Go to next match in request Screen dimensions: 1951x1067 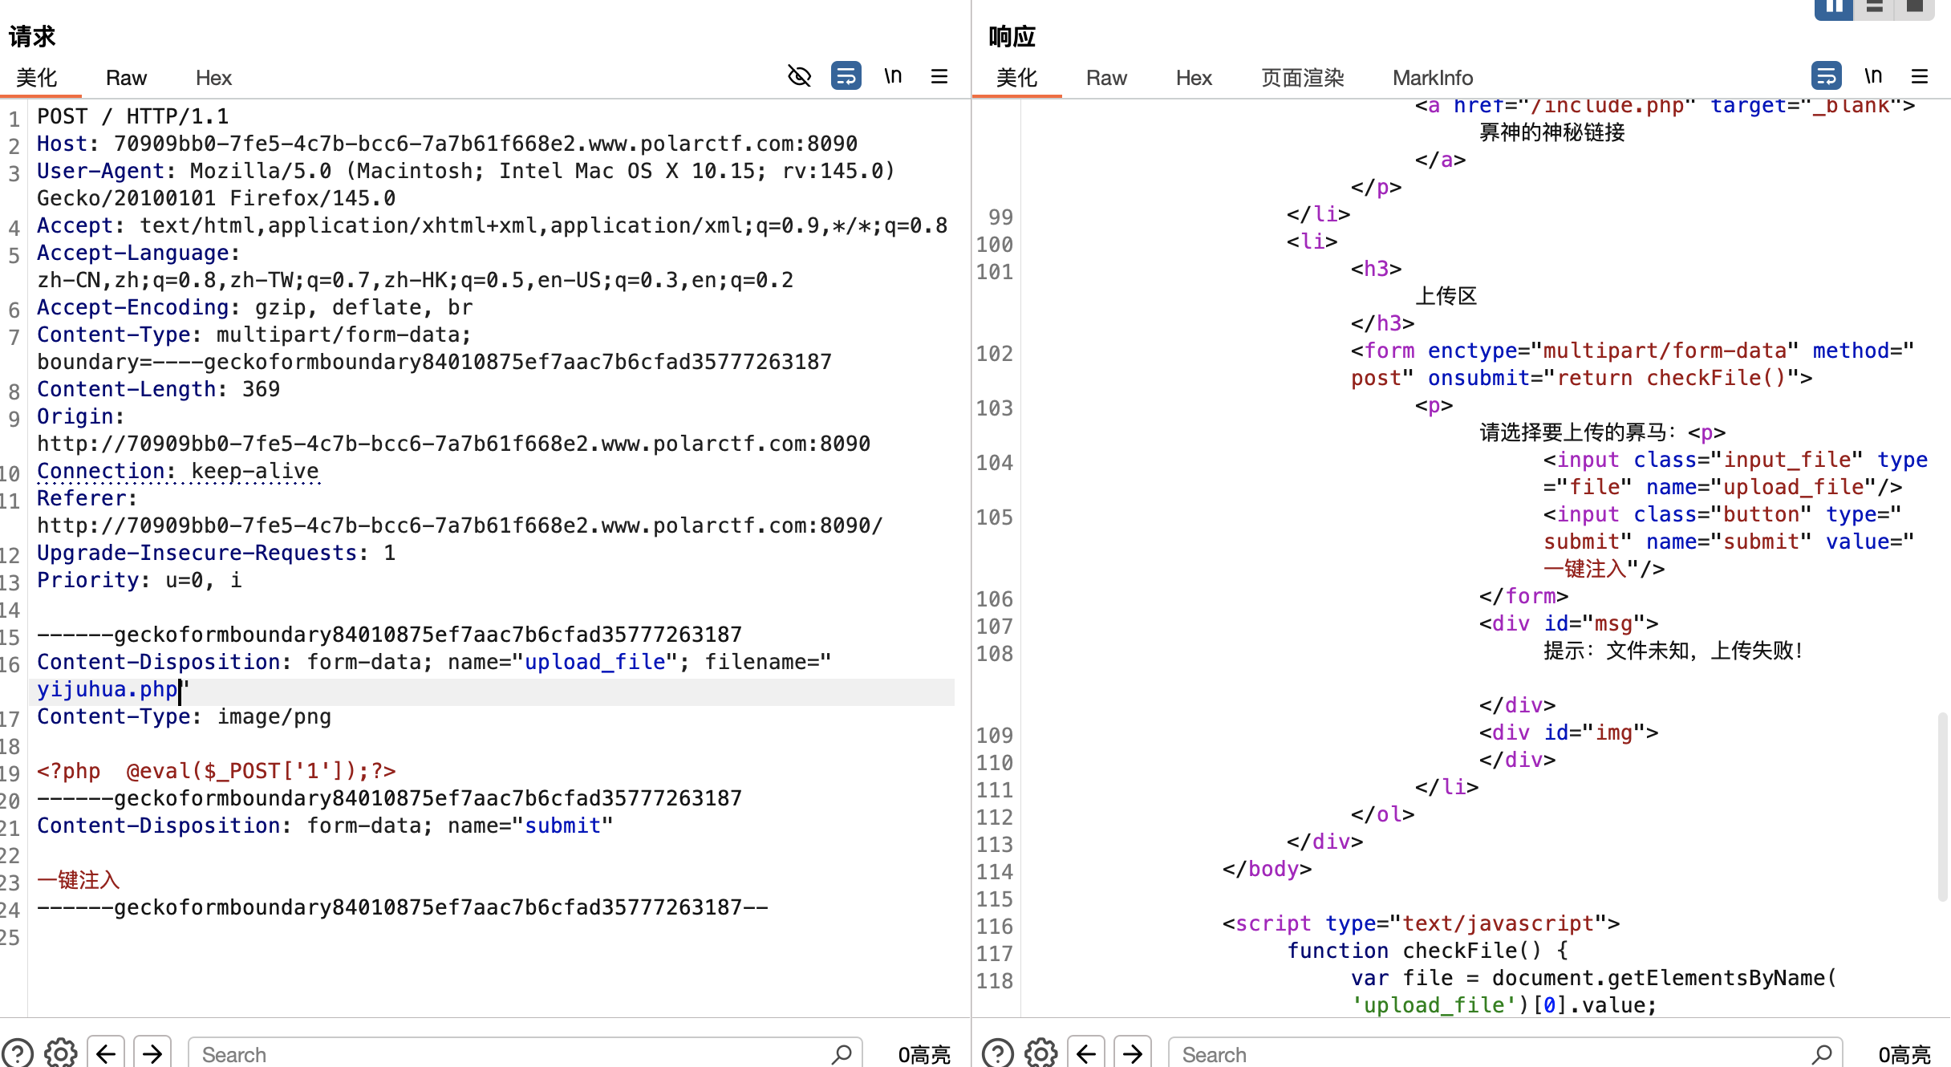point(152,1053)
